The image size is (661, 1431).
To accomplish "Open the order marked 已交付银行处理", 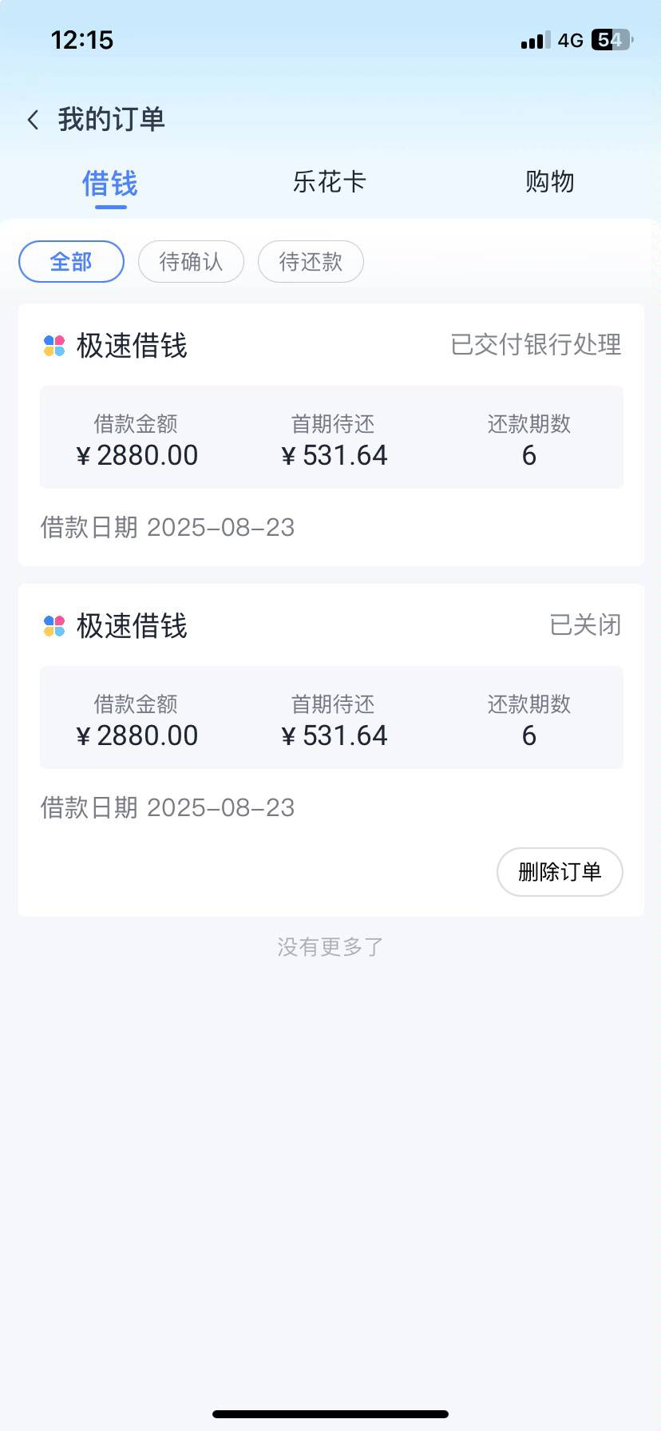I will (x=331, y=434).
